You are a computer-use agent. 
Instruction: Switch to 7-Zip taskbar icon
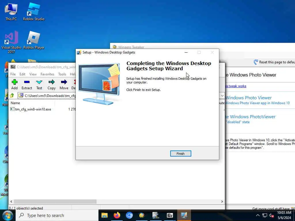pyautogui.click(x=170, y=215)
